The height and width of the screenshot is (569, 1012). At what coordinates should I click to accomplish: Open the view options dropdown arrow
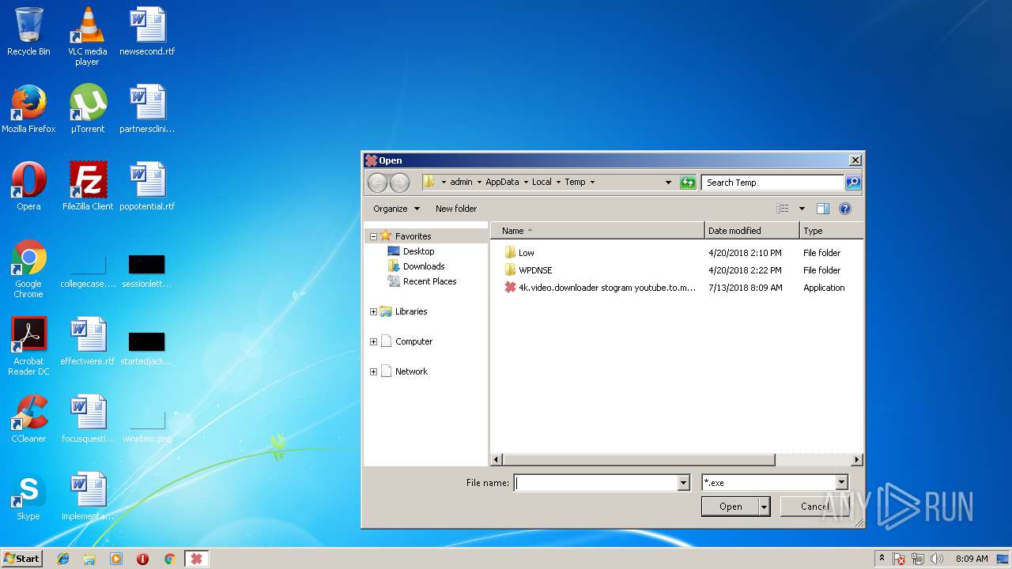(x=802, y=209)
